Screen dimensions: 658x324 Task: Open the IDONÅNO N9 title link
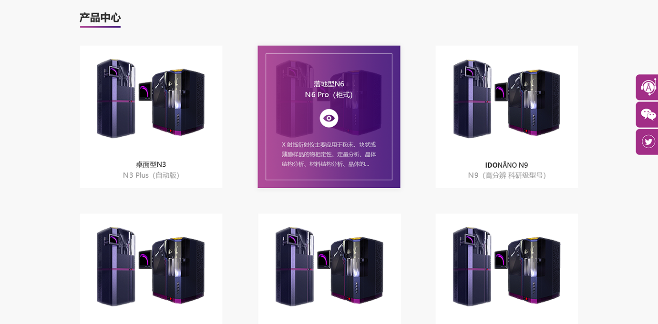pos(506,165)
